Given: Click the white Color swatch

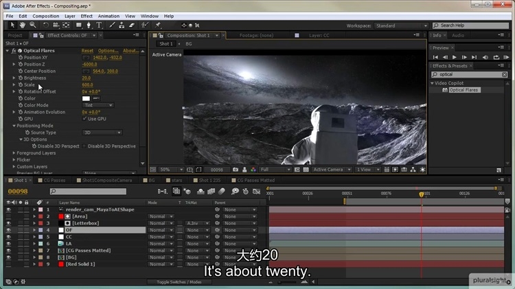Looking at the screenshot, I should (x=86, y=98).
